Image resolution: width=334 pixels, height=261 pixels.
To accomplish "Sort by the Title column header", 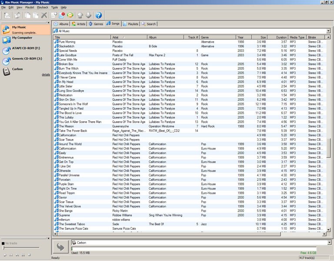I will pyautogui.click(x=82, y=37).
